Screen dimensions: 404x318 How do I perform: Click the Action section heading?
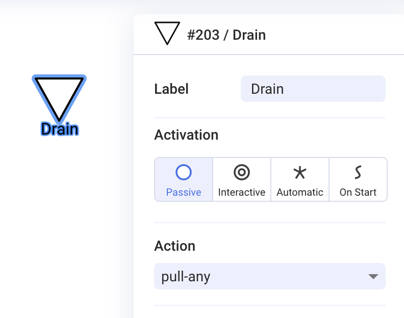coord(174,246)
